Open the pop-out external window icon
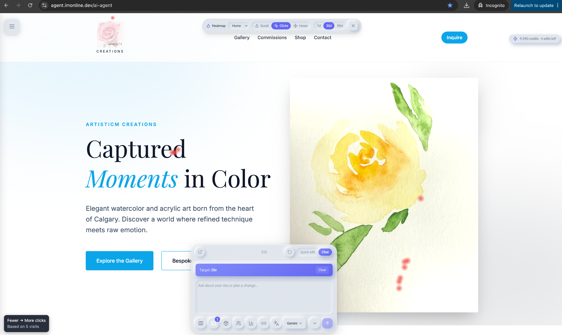Screen dimensions: 562x335 (x=200, y=252)
